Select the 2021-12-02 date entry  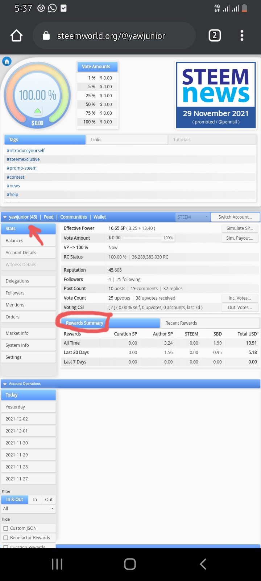pos(28,419)
